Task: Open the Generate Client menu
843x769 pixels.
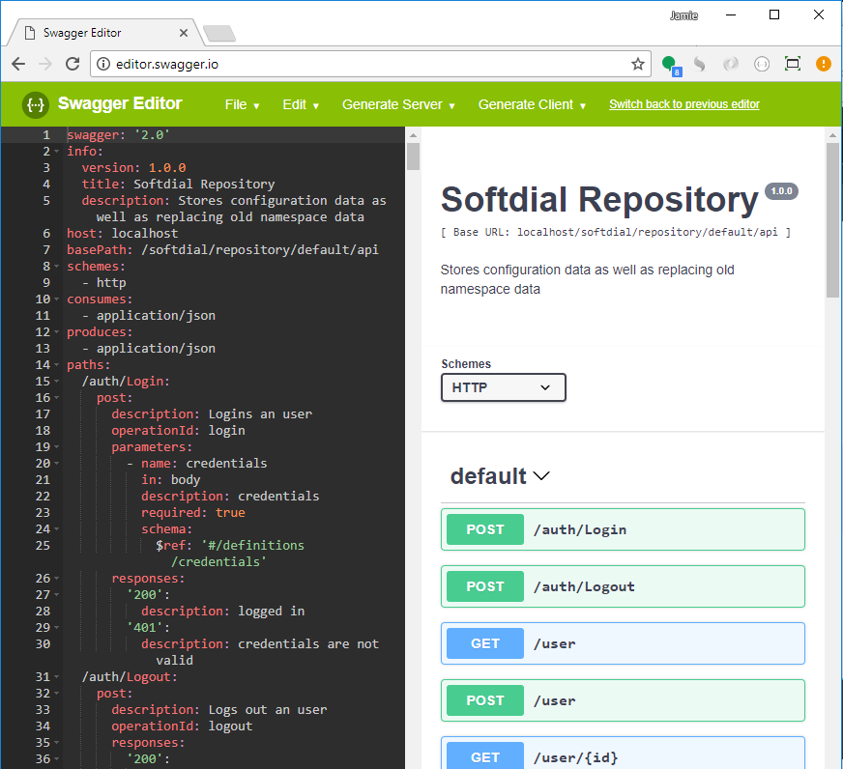Action: pos(532,104)
